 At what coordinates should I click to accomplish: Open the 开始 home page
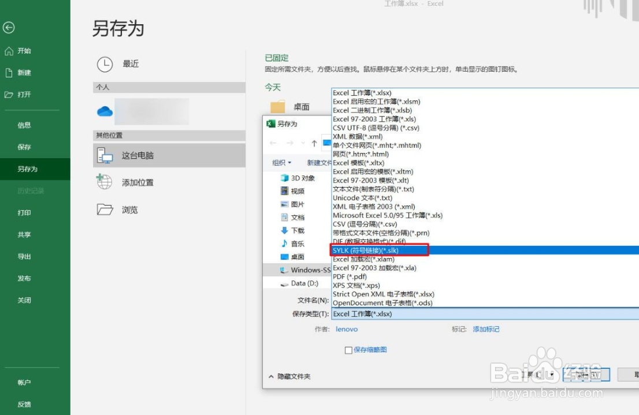click(24, 51)
